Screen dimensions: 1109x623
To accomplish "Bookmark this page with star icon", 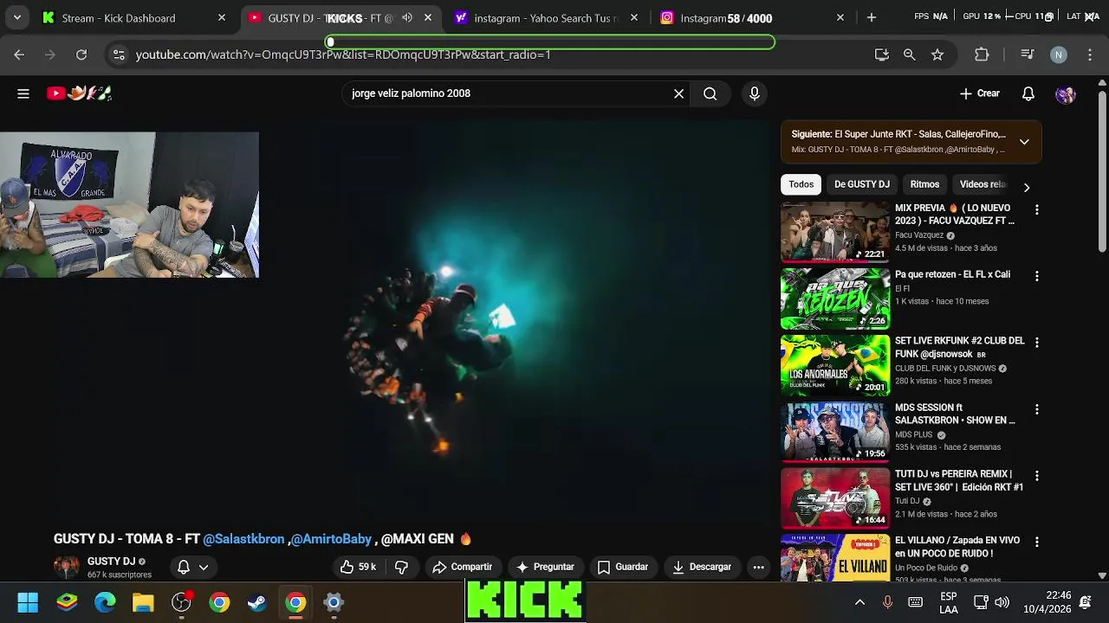I will 937,55.
